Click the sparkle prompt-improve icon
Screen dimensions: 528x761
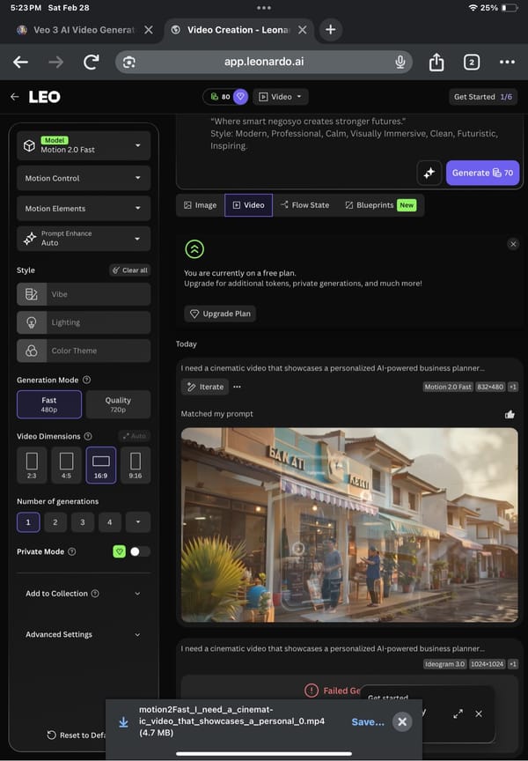[x=429, y=173]
